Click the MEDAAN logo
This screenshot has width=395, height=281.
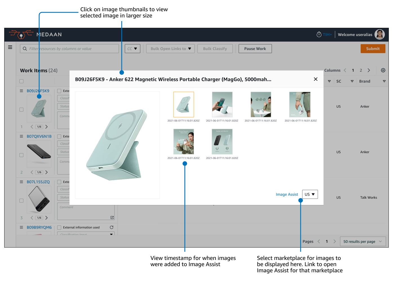pos(35,34)
